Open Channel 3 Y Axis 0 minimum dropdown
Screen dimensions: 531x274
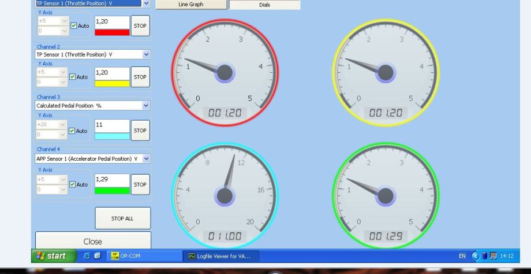(x=63, y=135)
